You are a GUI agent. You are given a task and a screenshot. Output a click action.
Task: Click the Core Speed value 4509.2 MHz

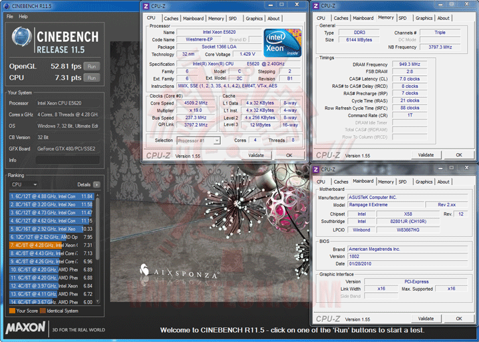point(196,103)
